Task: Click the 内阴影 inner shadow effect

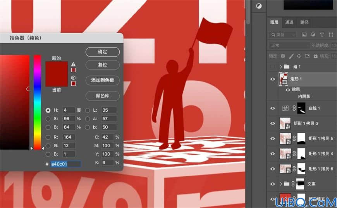Action: (x=304, y=97)
